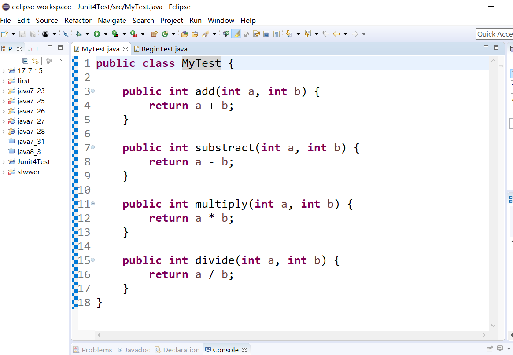Click the round black profile toolbar icon
The image size is (513, 355).
[x=45, y=34]
